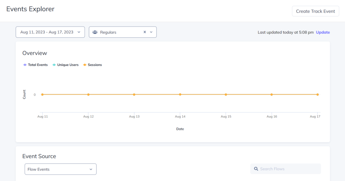Image resolution: width=345 pixels, height=181 pixels.
Task: Click the Aug 17 data point on chart
Action: (x=318, y=95)
